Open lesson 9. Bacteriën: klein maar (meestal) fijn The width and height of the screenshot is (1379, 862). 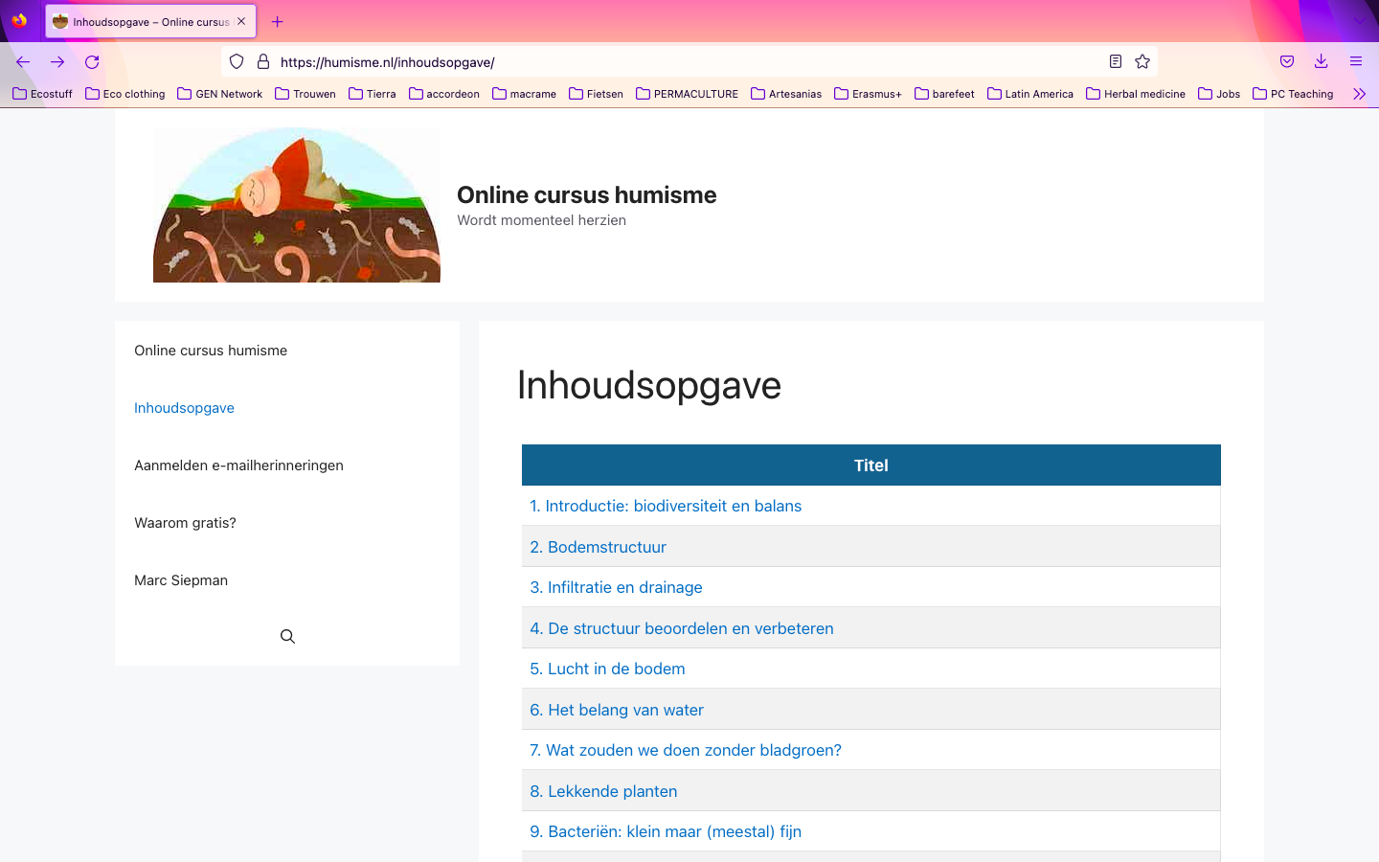pos(666,831)
